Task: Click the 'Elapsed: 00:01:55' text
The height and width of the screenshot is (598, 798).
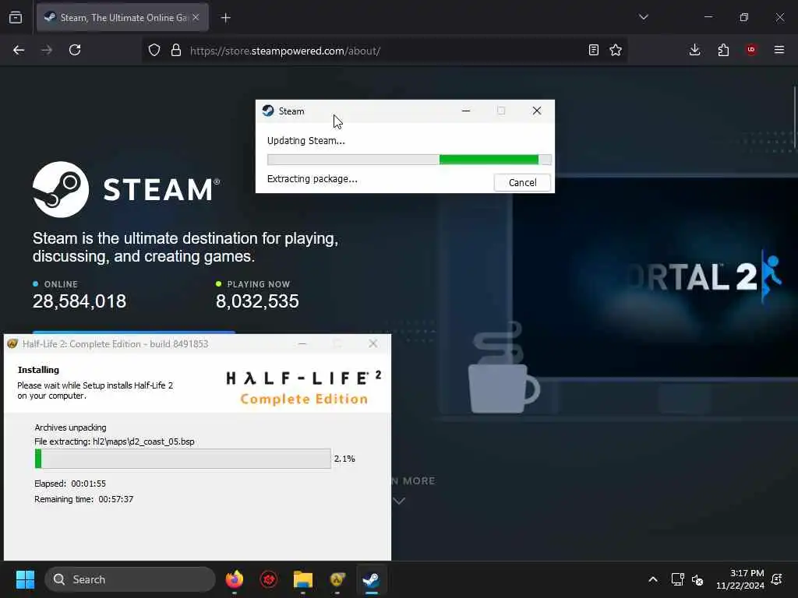Action: tap(70, 484)
